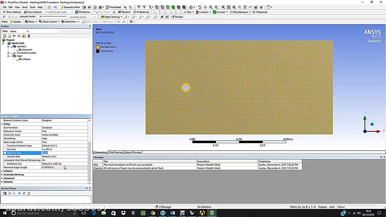Click the Tolerances button
The width and height of the screenshot is (386, 217).
click(x=260, y=12)
